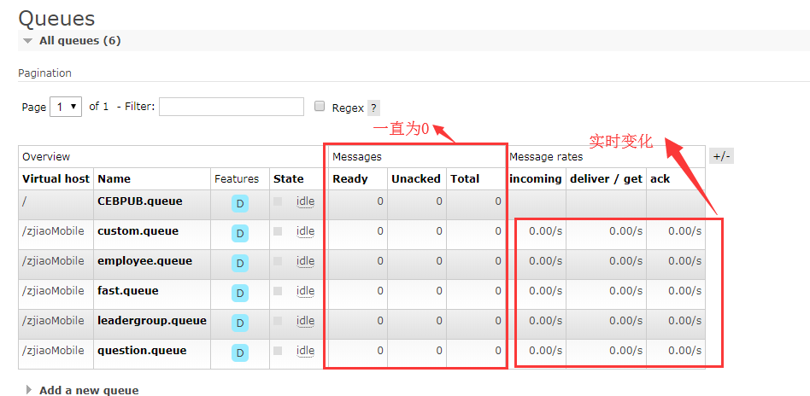Click the idle state text for CEBPUB.queue
Viewport: 810px width, 396px height.
[305, 201]
